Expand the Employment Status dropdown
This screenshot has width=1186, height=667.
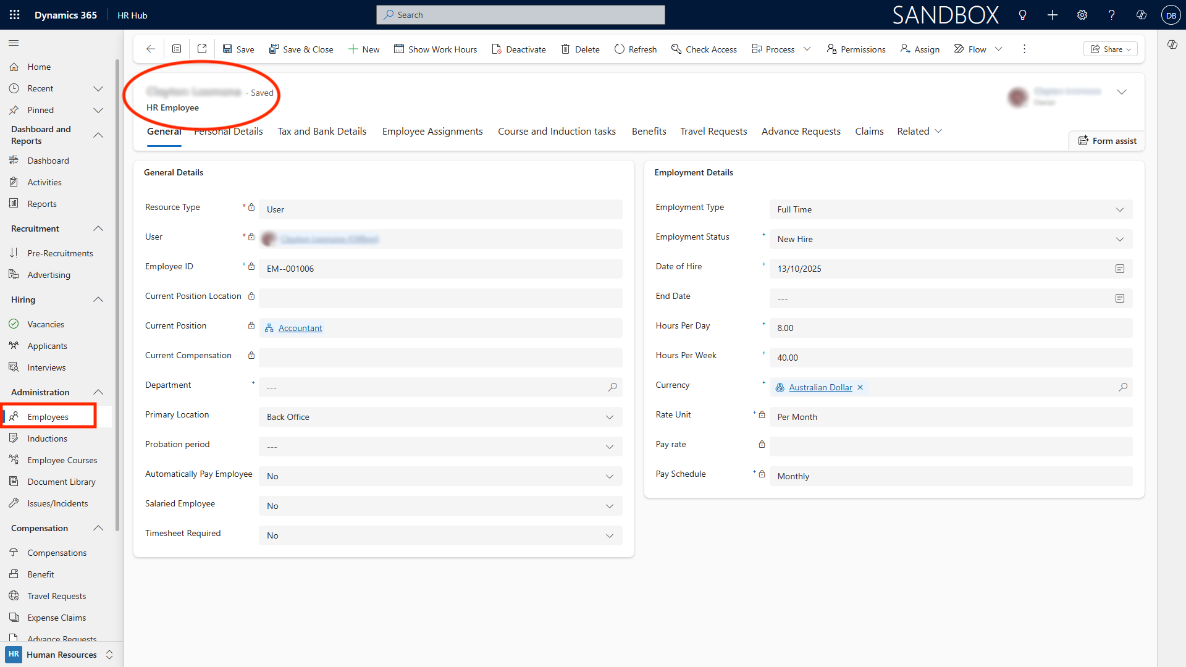point(1119,239)
